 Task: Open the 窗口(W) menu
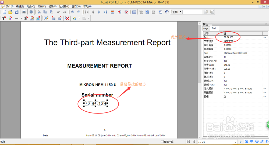[x=76, y=6]
